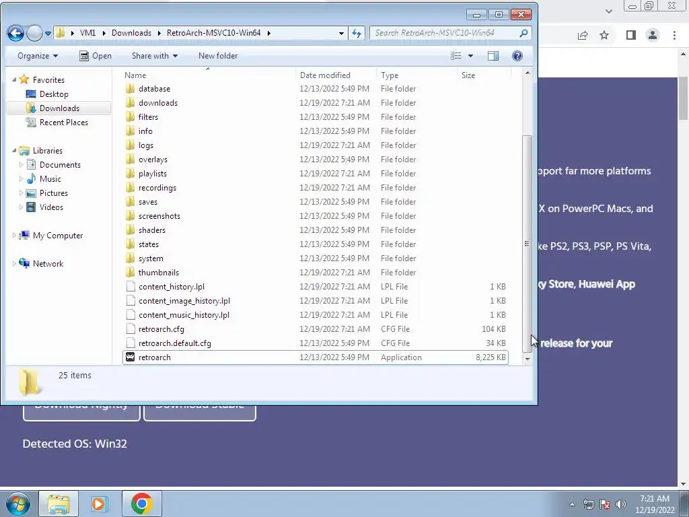Click Action Center flag tray icon
This screenshot has width=689, height=517.
pyautogui.click(x=605, y=504)
